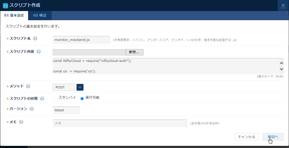Click the script file path field
289x148 pixels.
(x=89, y=52)
